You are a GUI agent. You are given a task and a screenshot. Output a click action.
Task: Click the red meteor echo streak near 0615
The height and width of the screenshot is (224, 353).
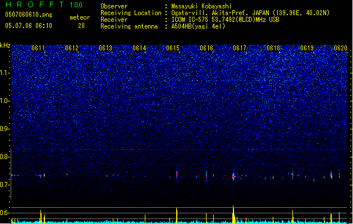tap(177, 174)
